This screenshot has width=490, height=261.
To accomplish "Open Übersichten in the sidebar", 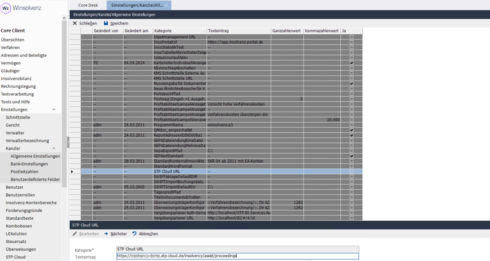I will tap(12, 40).
